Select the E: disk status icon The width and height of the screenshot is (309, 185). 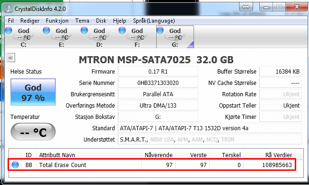click(x=46, y=31)
